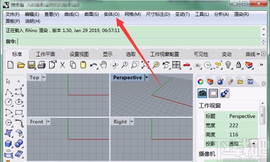
Task: Select the polygon tool
Action: (x=9, y=123)
